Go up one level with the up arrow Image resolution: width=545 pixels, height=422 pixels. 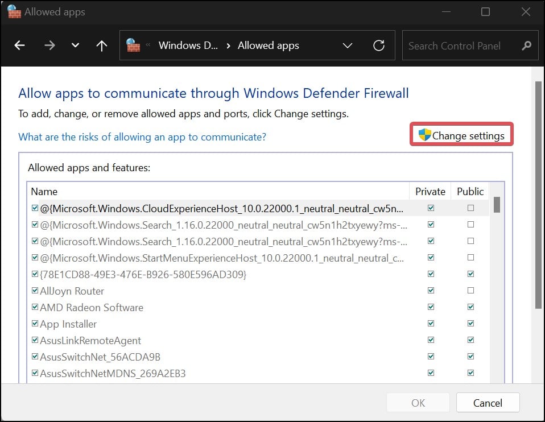[x=101, y=45]
